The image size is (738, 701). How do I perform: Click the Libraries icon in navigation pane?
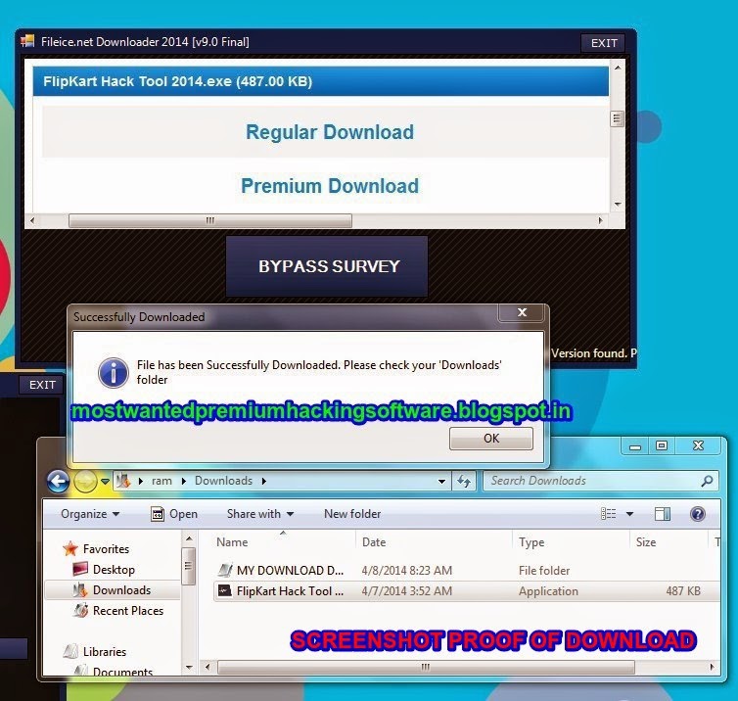pos(71,651)
